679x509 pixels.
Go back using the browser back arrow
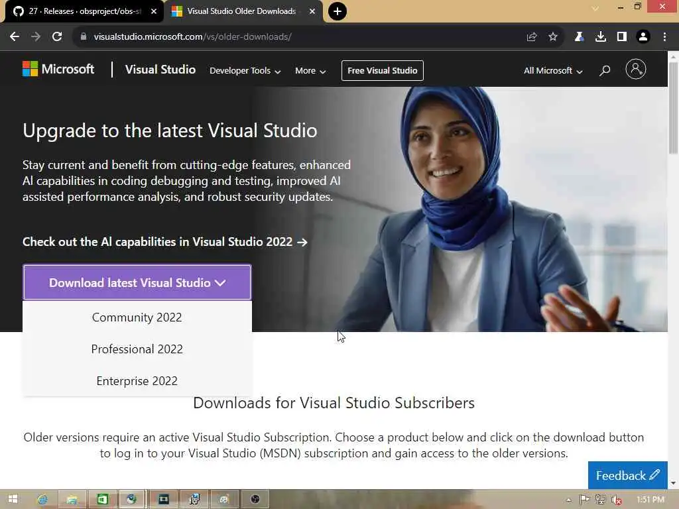[15, 37]
